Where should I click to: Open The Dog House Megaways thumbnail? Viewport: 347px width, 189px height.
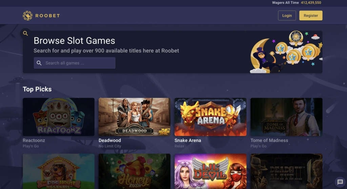point(59,171)
